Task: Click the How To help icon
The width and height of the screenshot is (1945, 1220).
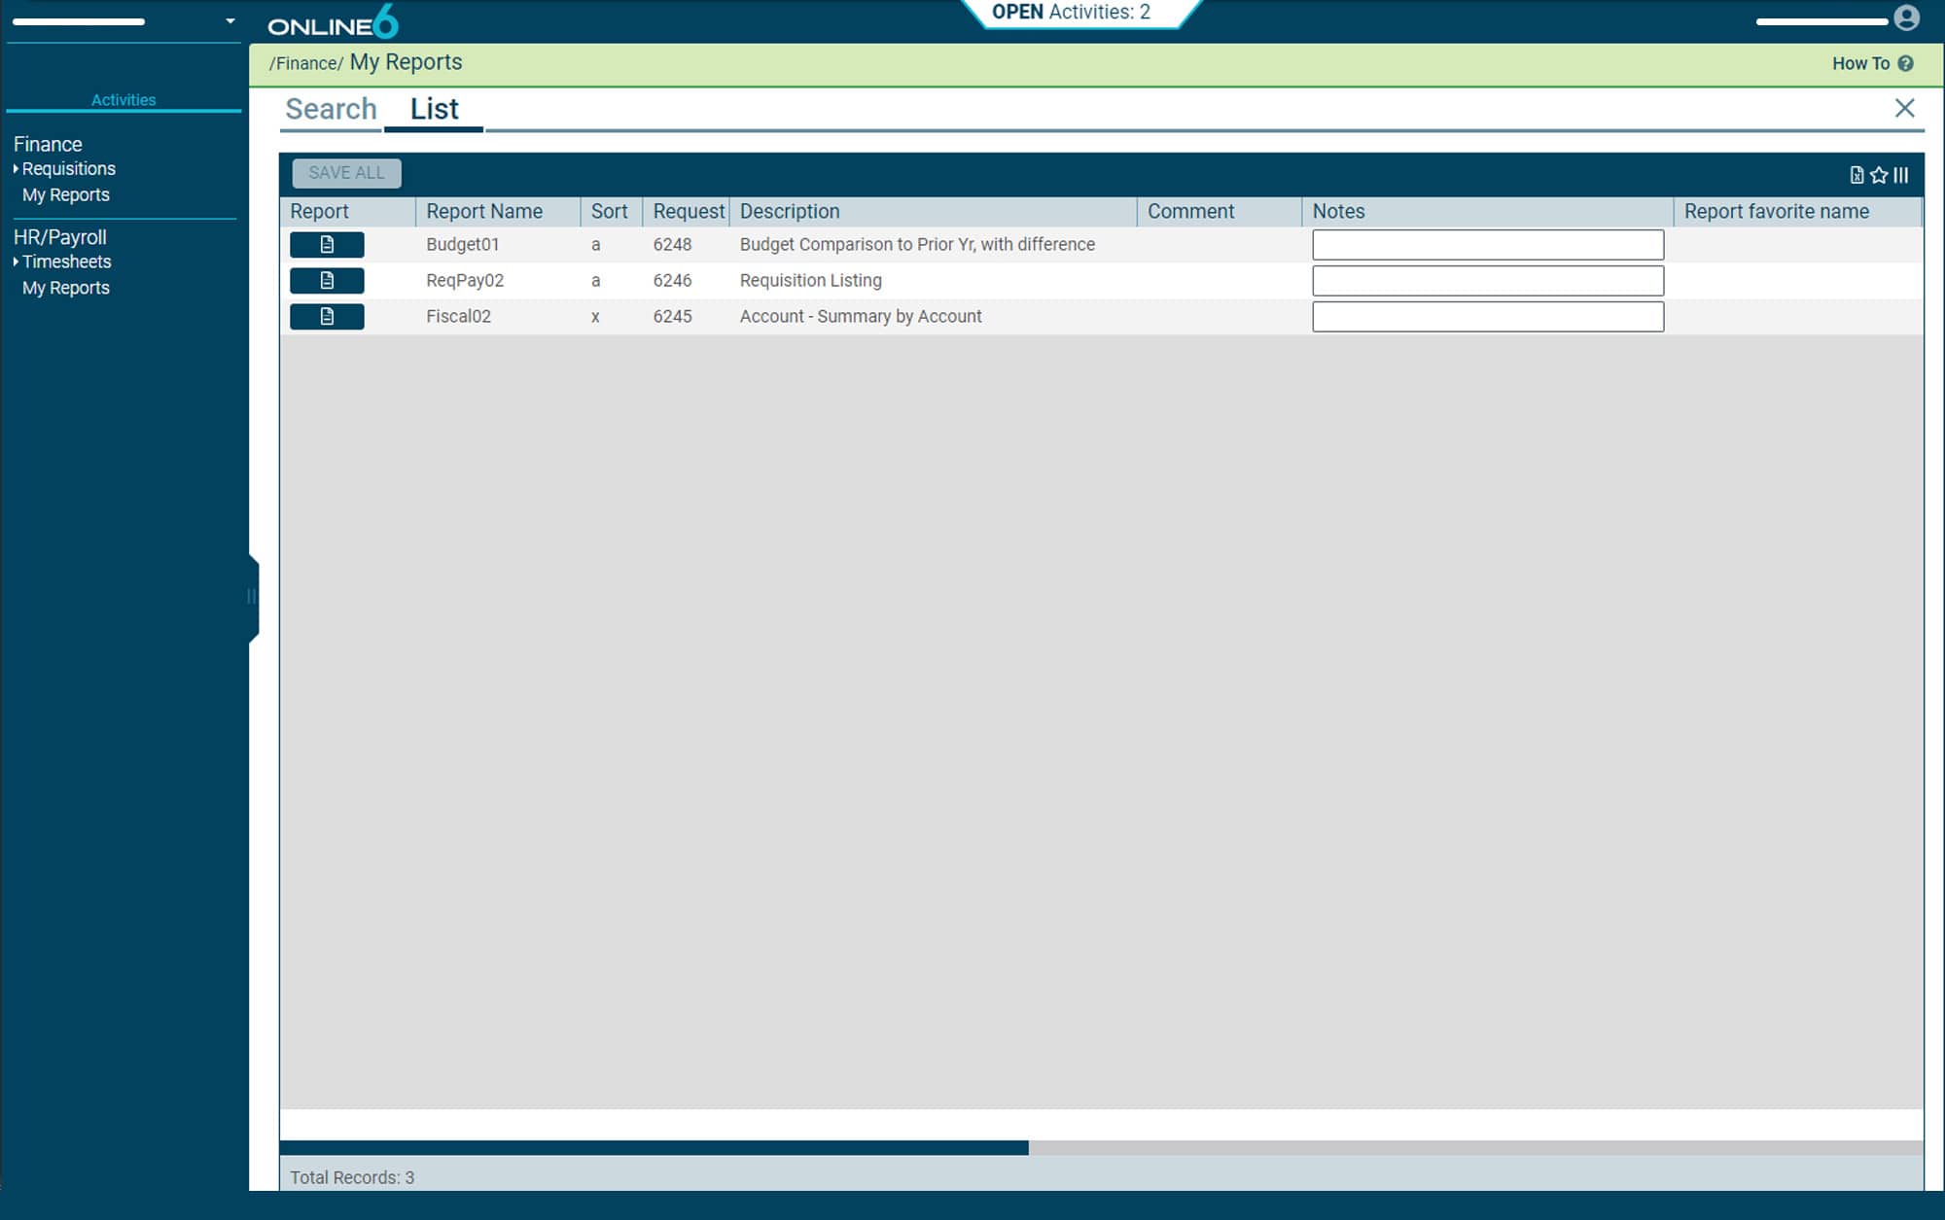Action: (x=1908, y=63)
